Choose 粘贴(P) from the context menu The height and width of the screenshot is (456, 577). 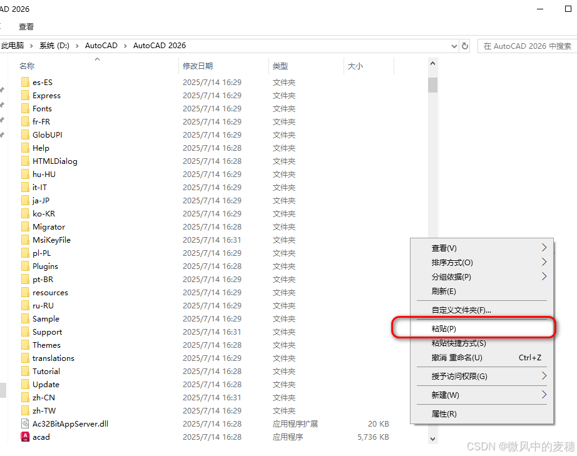point(482,328)
